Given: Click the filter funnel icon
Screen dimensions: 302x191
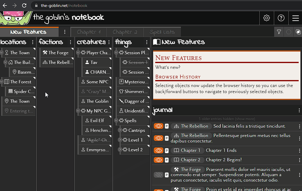Looking at the screenshot, I should coord(279,32).
